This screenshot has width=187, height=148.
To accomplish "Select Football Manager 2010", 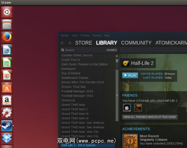I will (x=77, y=91).
